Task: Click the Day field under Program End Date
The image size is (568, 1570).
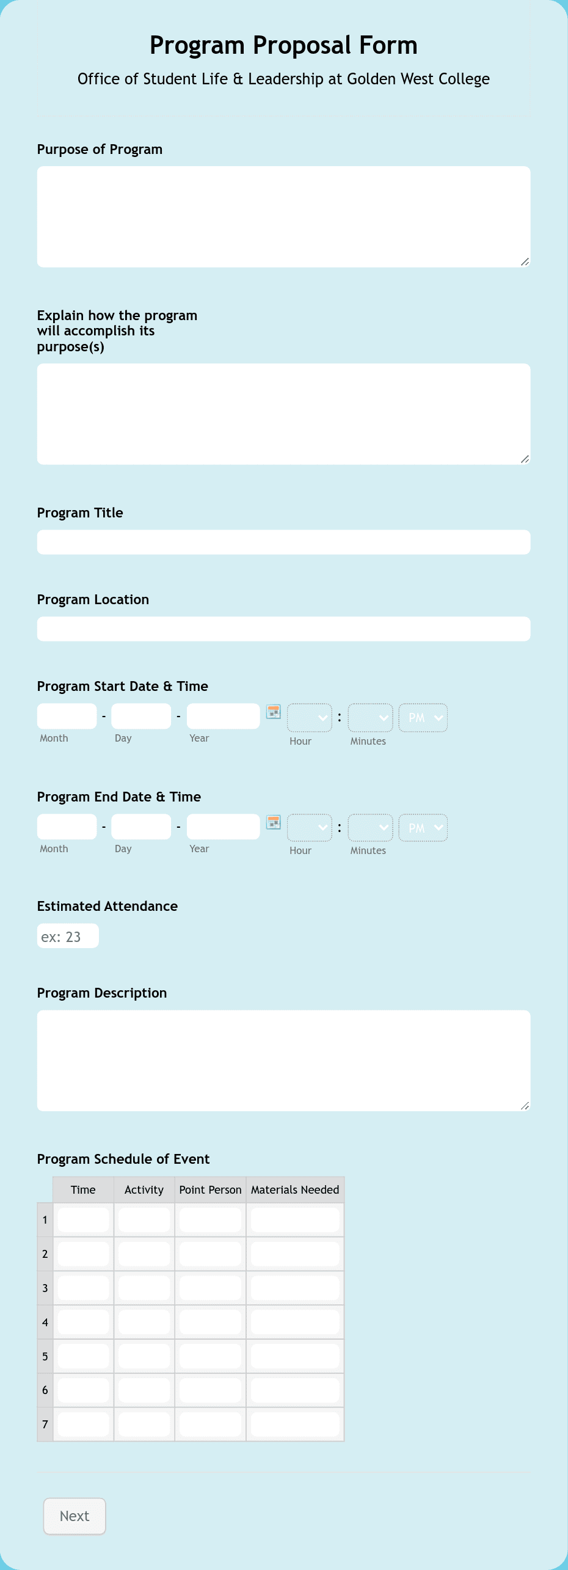Action: [x=141, y=826]
